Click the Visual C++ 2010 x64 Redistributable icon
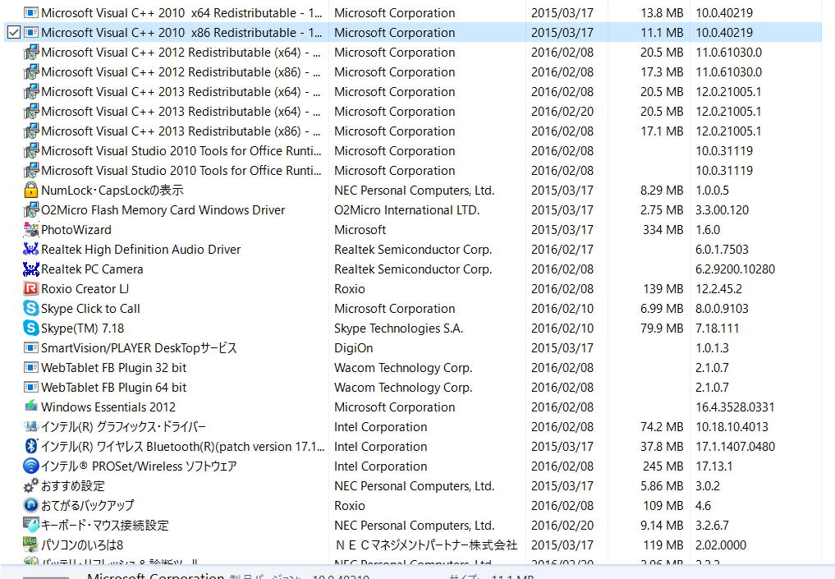Screen dimensions: 835x579 pos(31,13)
